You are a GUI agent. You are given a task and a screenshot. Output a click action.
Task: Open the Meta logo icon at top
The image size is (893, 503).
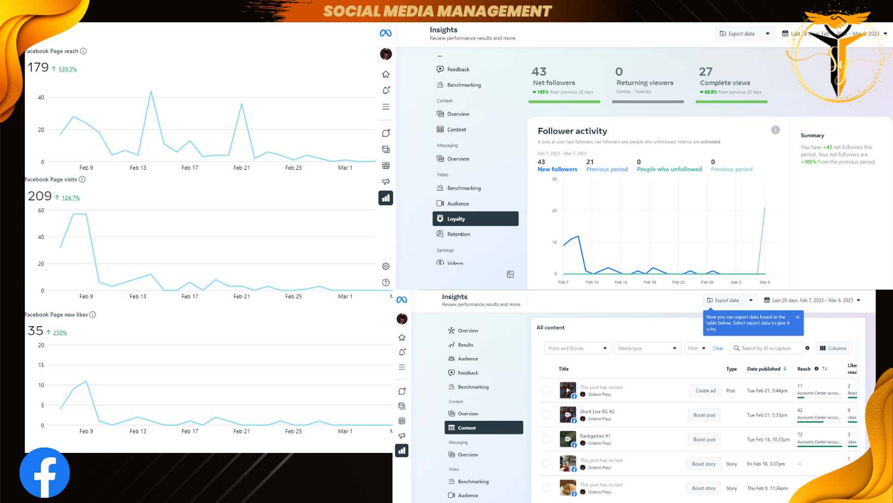(386, 33)
